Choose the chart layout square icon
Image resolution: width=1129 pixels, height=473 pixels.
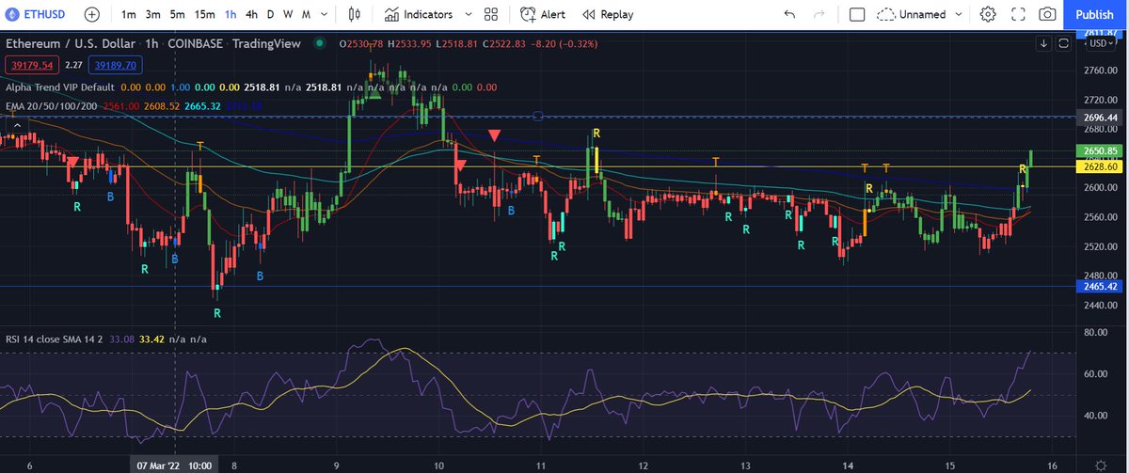click(x=856, y=14)
